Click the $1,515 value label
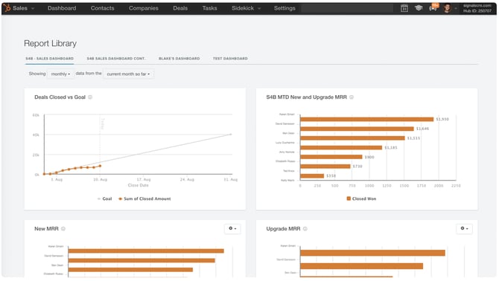 coord(413,138)
